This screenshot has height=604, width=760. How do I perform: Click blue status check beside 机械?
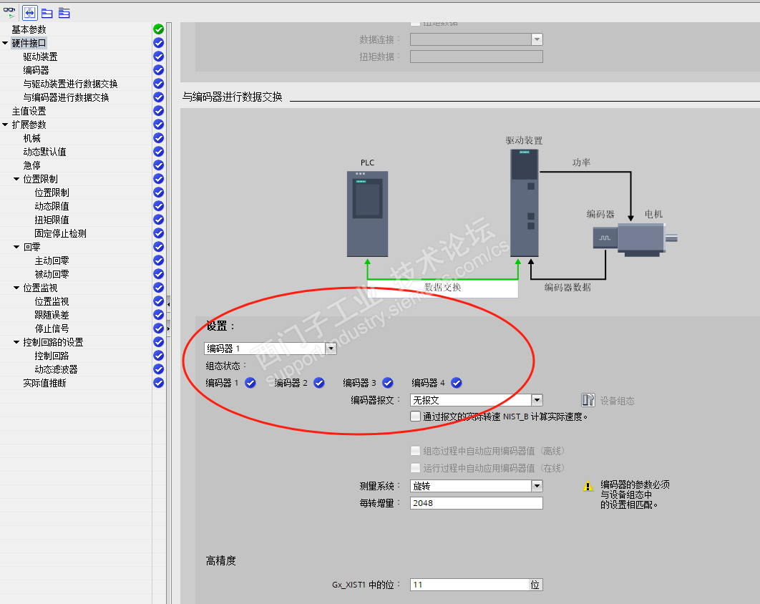coord(158,137)
